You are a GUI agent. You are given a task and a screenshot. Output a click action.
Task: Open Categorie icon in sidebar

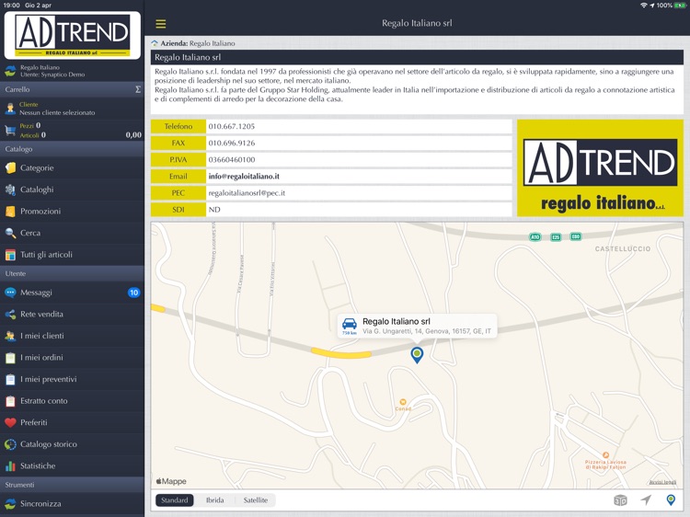pos(10,168)
